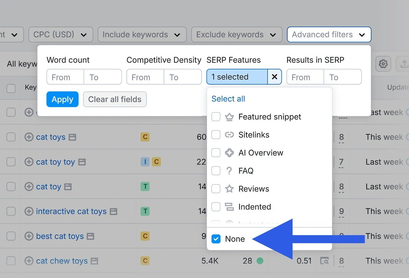
Task: Select the 'cat toy' row checkbox
Action: (x=11, y=187)
